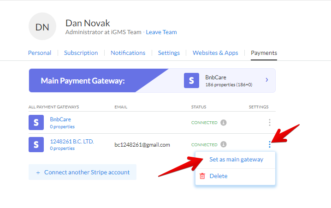
Task: Click info icon next to 1248261 B.C. LTD. status
Action: click(223, 144)
